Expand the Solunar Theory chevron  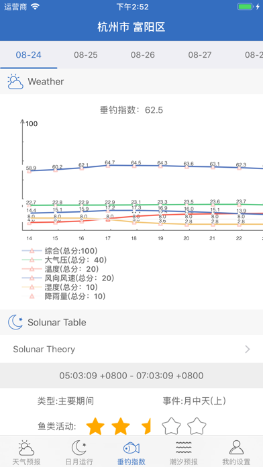pyautogui.click(x=247, y=349)
